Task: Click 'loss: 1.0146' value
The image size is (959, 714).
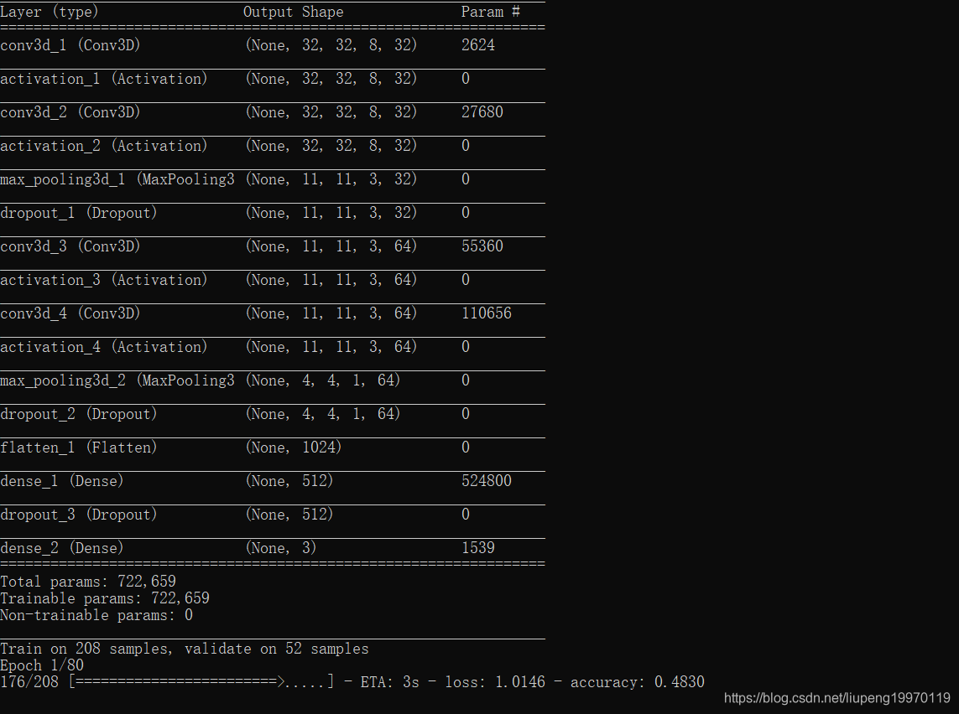Action: pos(495,683)
